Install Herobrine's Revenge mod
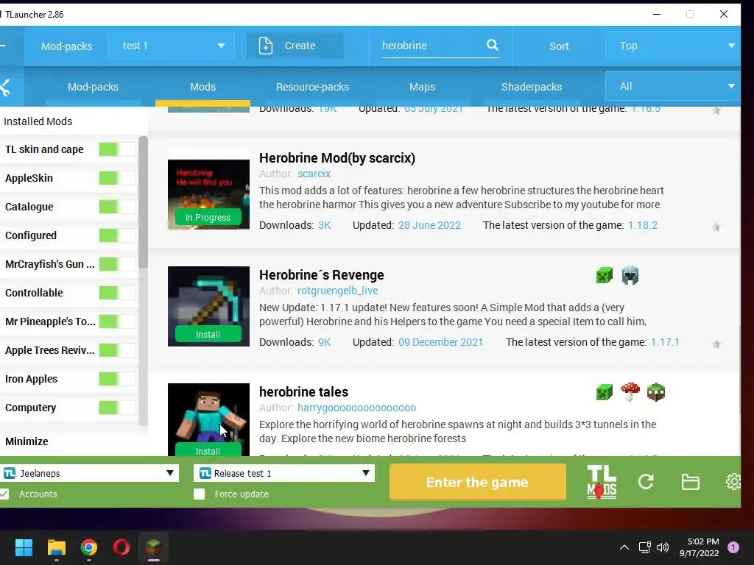The image size is (754, 565). pos(208,335)
